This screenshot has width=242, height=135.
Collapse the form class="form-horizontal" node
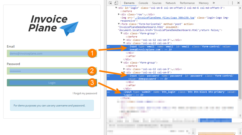(119, 24)
